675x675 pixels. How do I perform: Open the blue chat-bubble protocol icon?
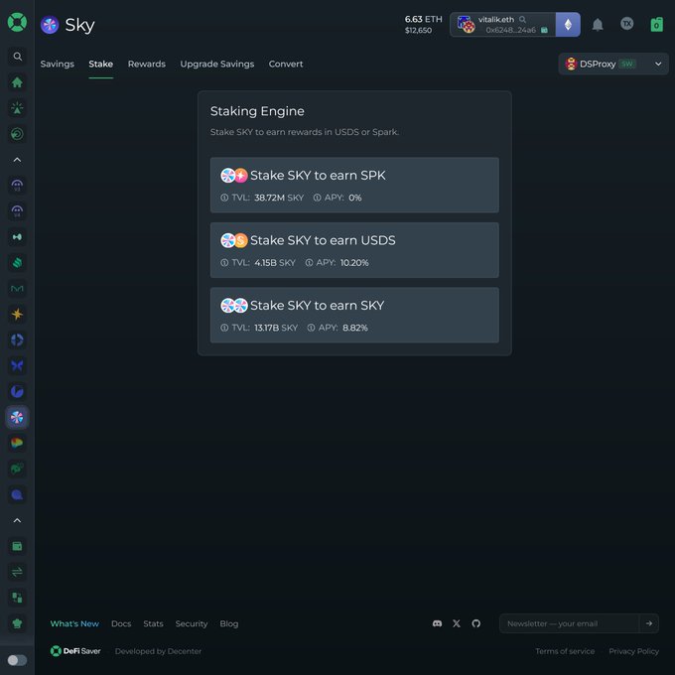coord(17,494)
